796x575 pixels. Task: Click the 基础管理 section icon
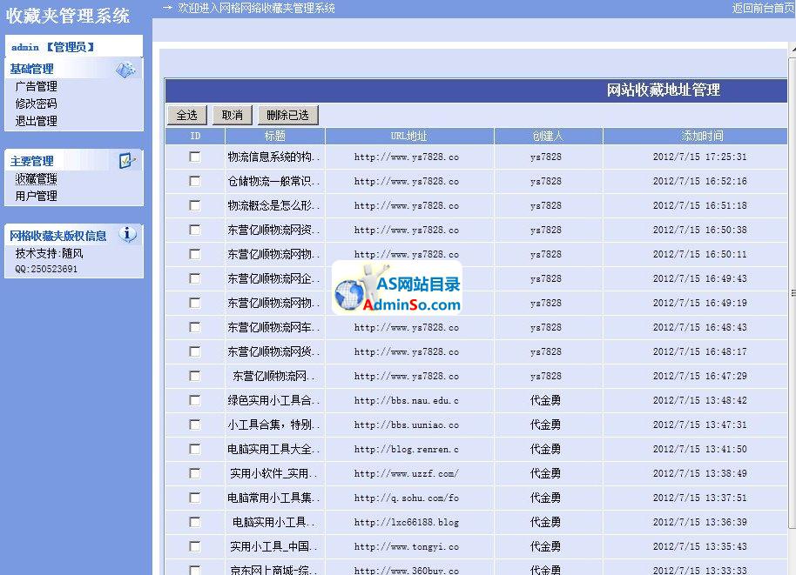[125, 70]
